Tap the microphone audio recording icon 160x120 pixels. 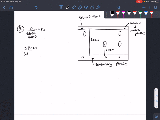tap(119, 7)
